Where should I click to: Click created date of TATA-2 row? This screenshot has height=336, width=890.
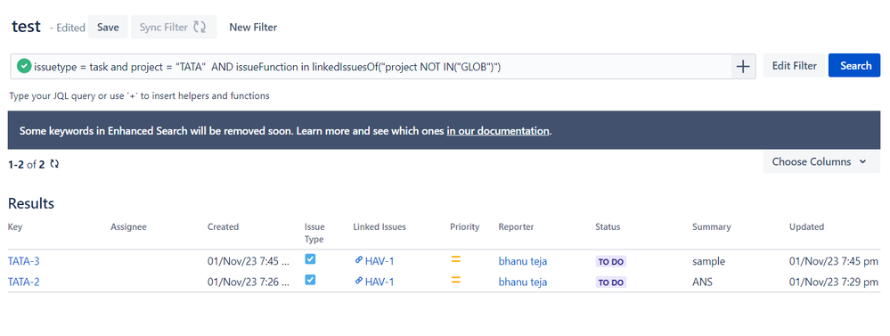[x=249, y=282]
